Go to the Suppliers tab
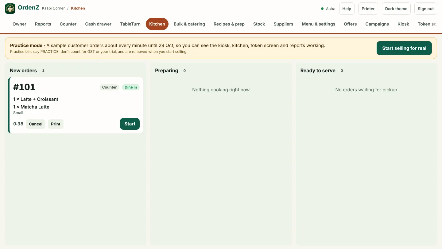The image size is (442, 249). (283, 24)
